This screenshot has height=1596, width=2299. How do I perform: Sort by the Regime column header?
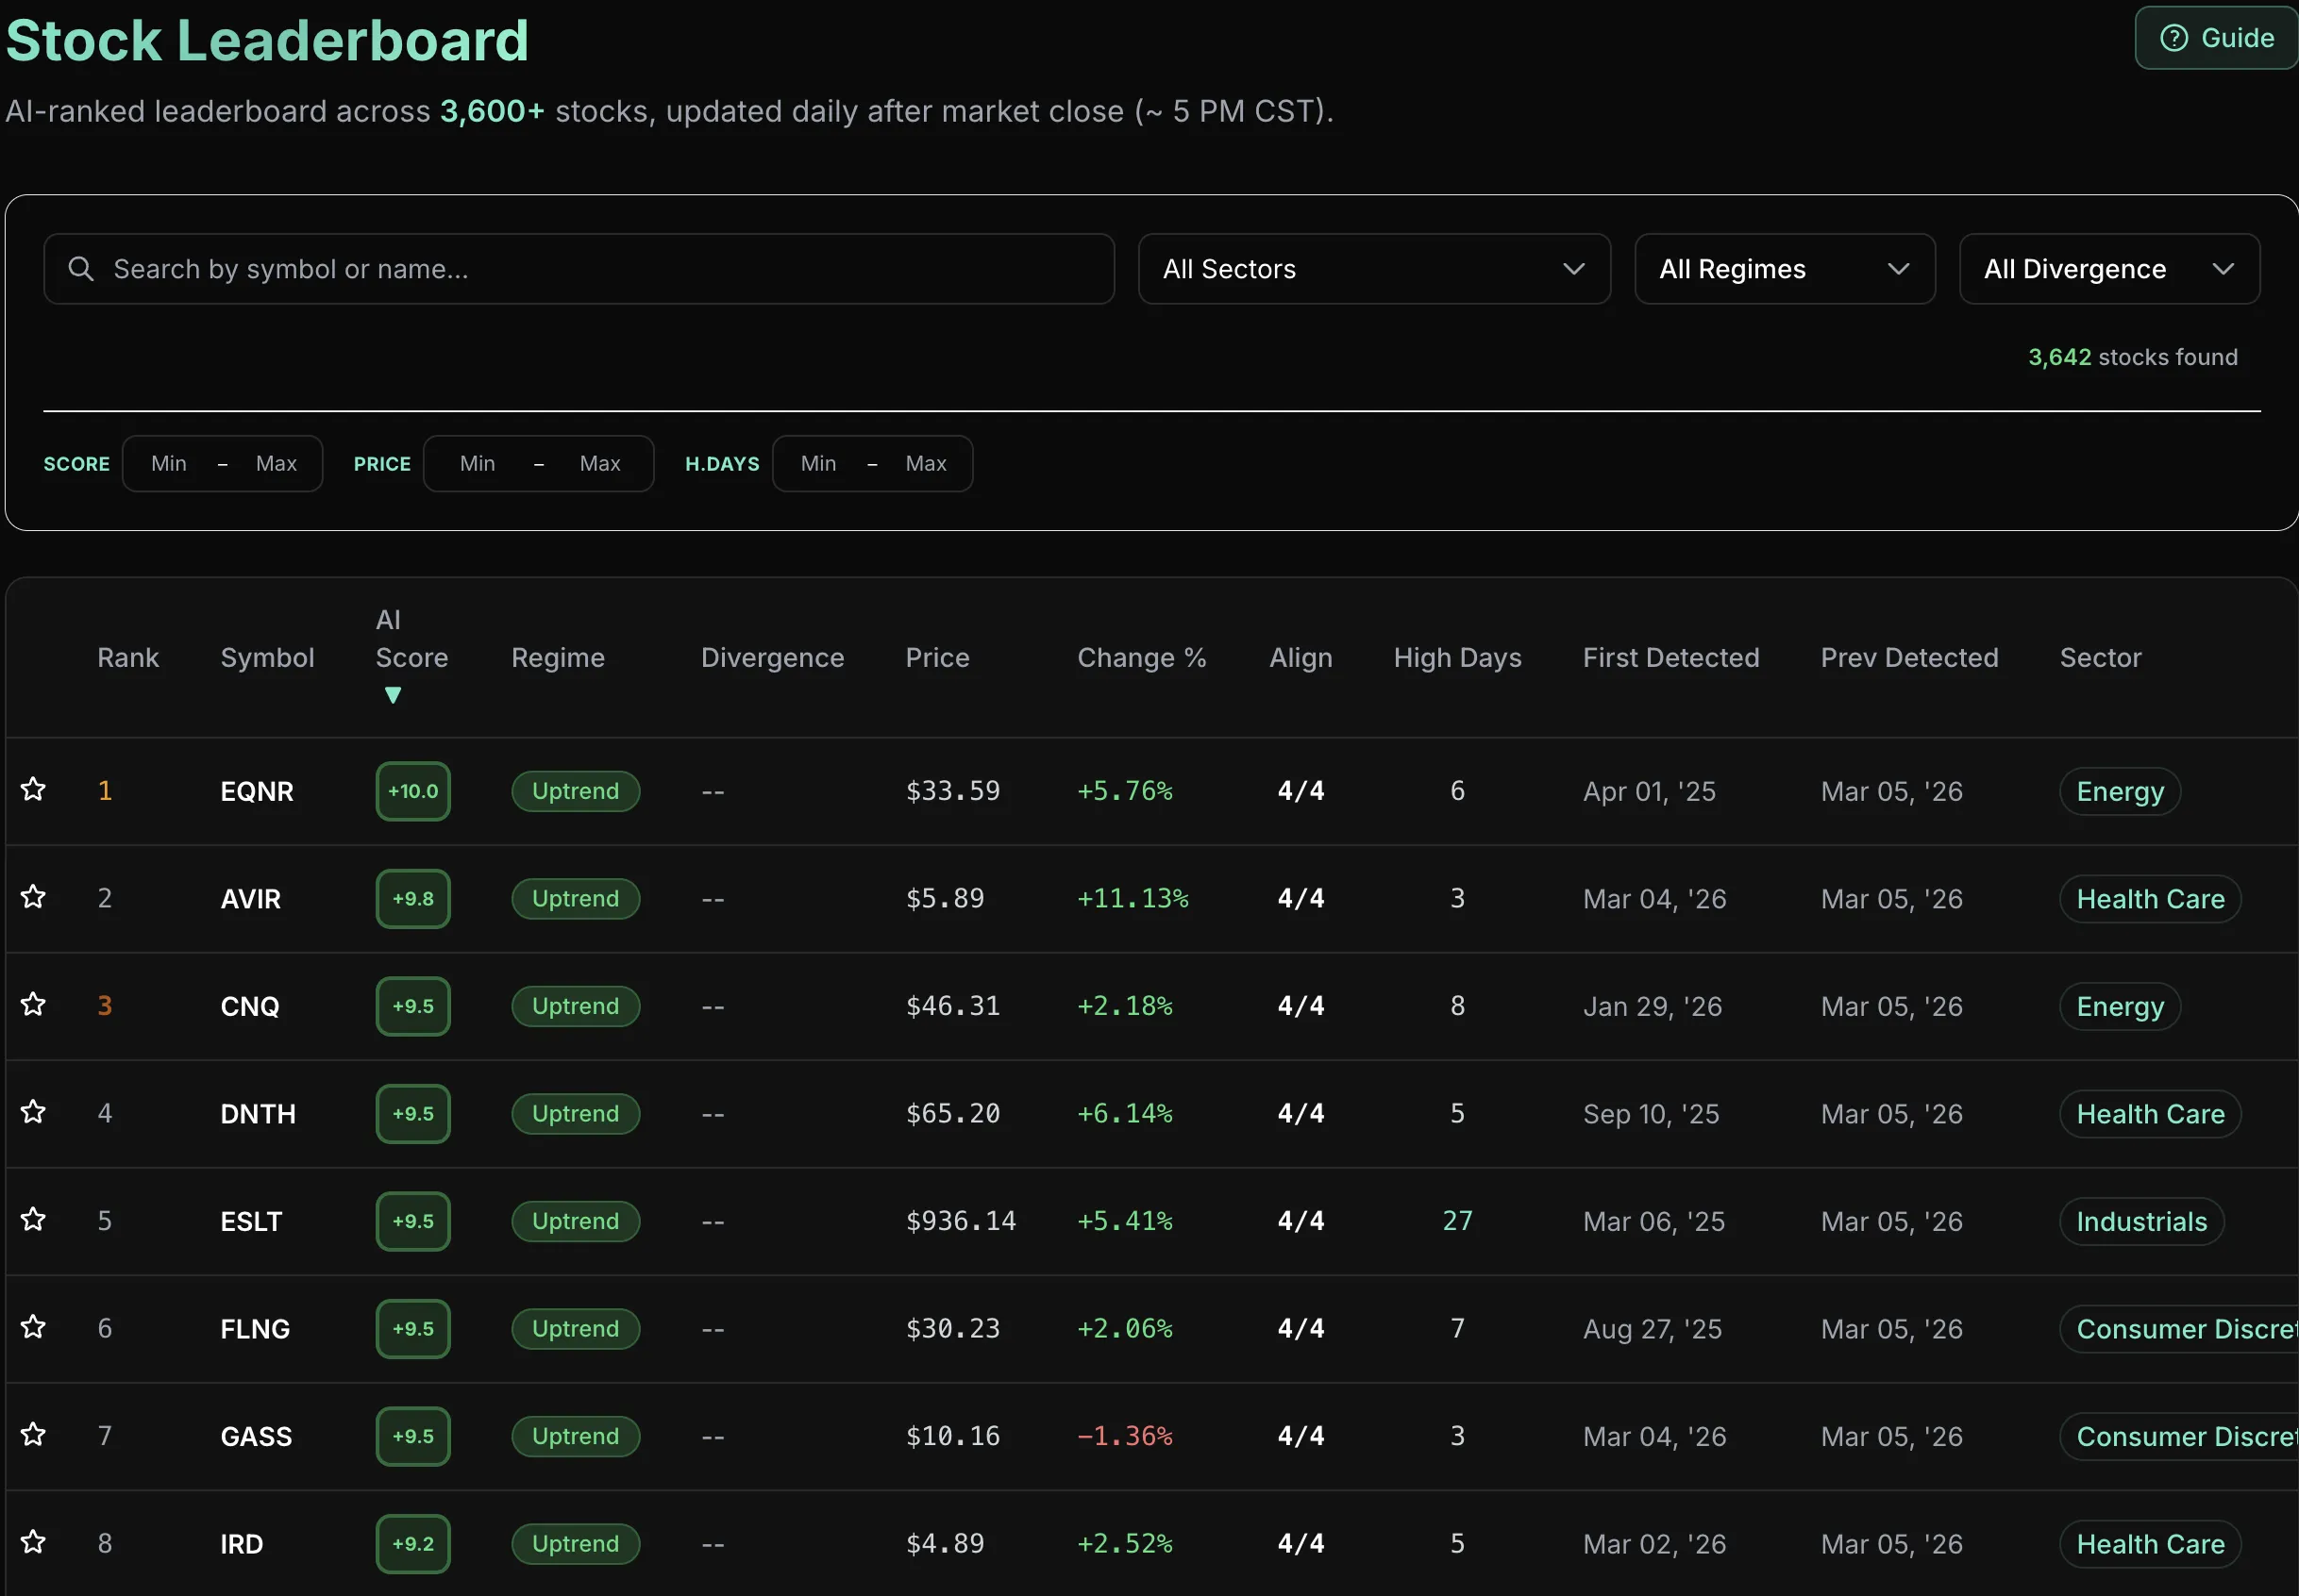pyautogui.click(x=559, y=658)
